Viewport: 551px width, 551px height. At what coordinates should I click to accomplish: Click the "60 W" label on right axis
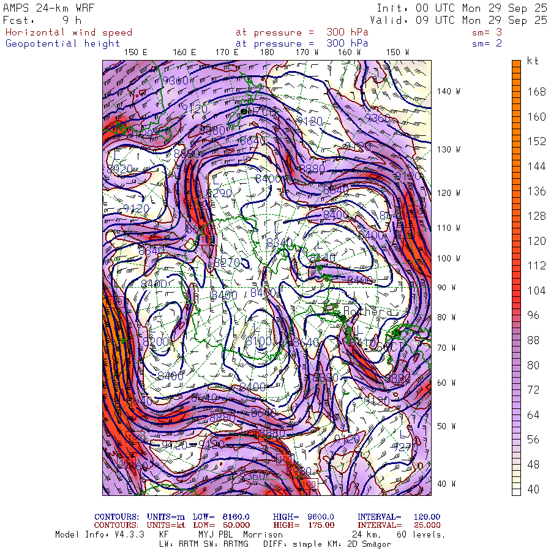[446, 383]
